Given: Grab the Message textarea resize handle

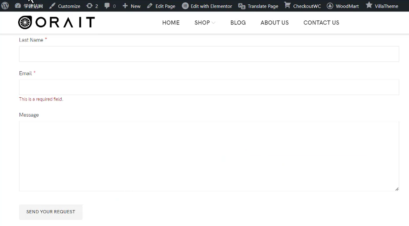Looking at the screenshot, I should pos(397,189).
